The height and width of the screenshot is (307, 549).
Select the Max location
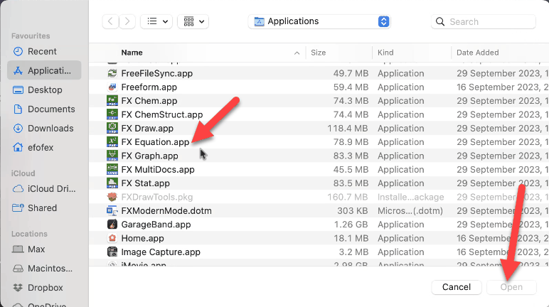(44, 249)
